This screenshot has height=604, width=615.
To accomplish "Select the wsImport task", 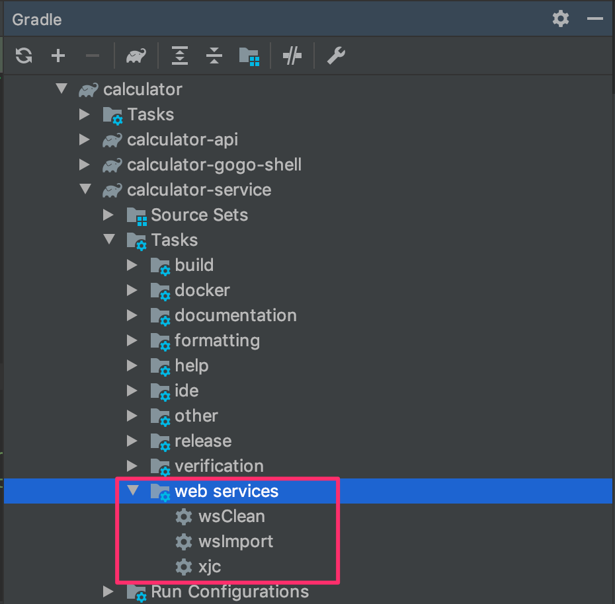I will click(224, 542).
